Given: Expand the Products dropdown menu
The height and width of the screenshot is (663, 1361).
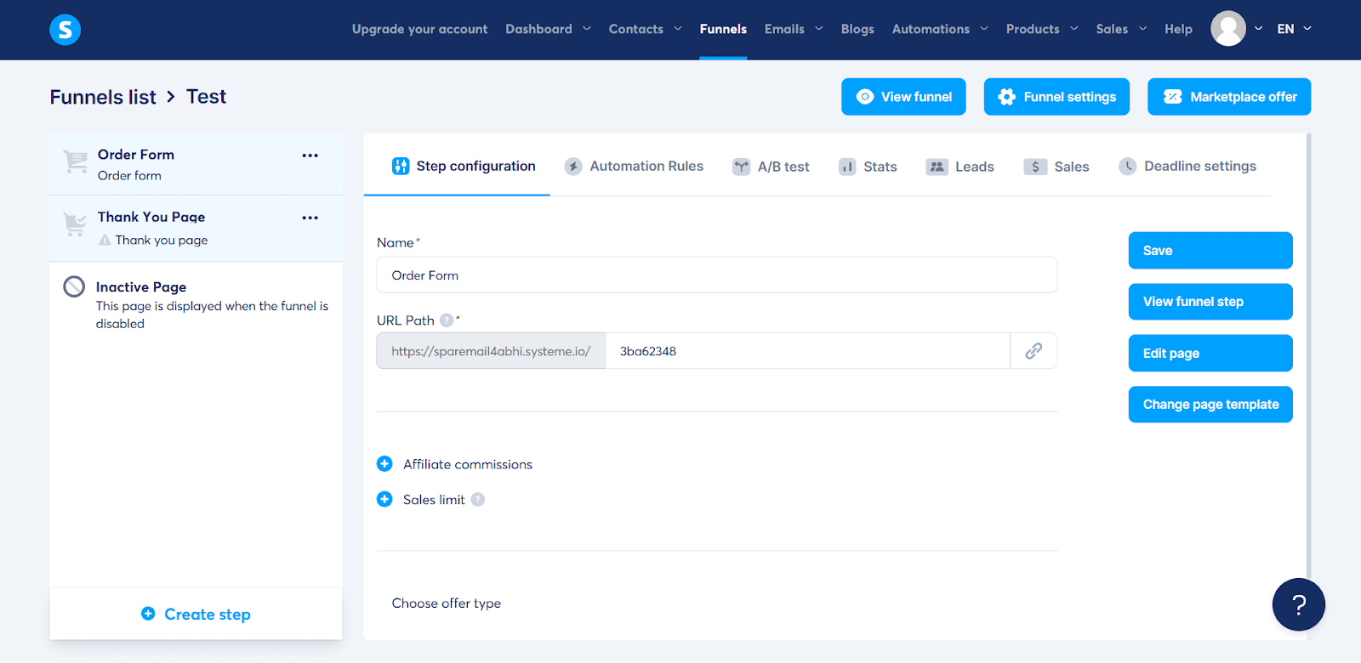Looking at the screenshot, I should 1041,29.
